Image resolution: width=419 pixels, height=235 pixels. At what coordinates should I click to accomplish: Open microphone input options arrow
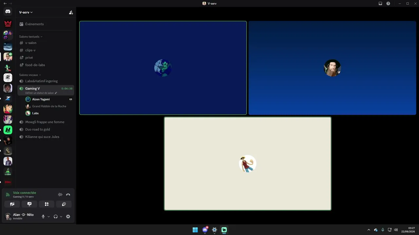[49, 216]
